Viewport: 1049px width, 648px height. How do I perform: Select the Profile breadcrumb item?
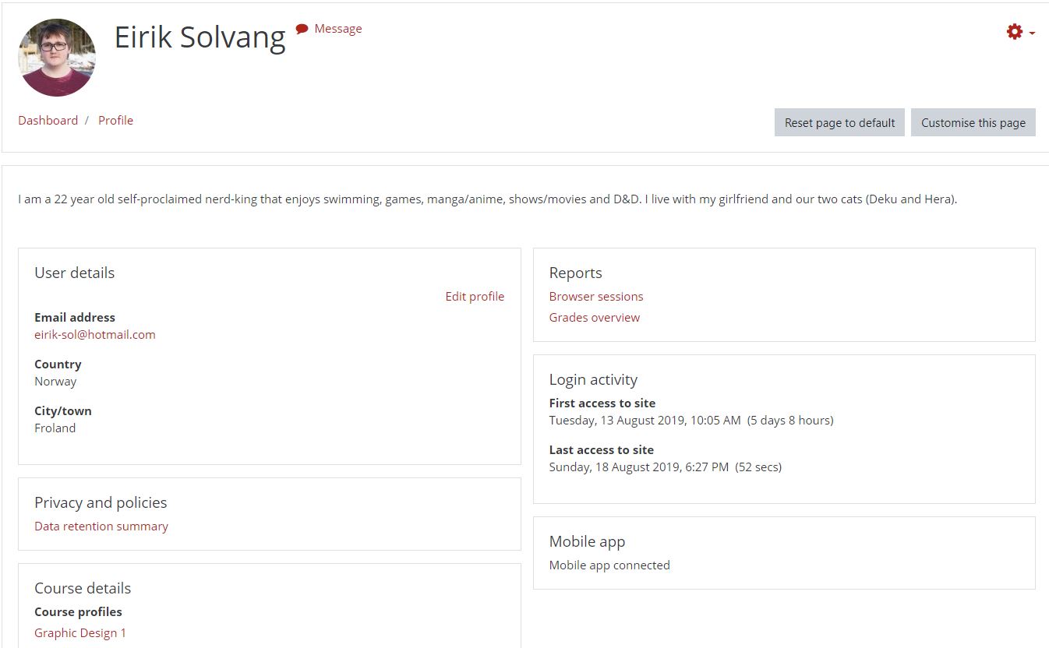click(115, 120)
